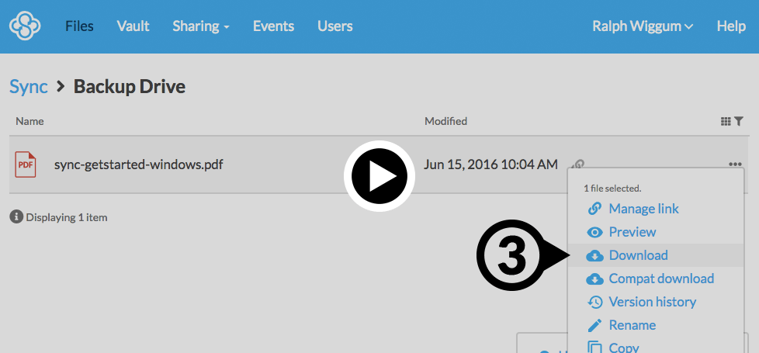Image resolution: width=759 pixels, height=353 pixels.
Task: Click the Help link
Action: [730, 26]
